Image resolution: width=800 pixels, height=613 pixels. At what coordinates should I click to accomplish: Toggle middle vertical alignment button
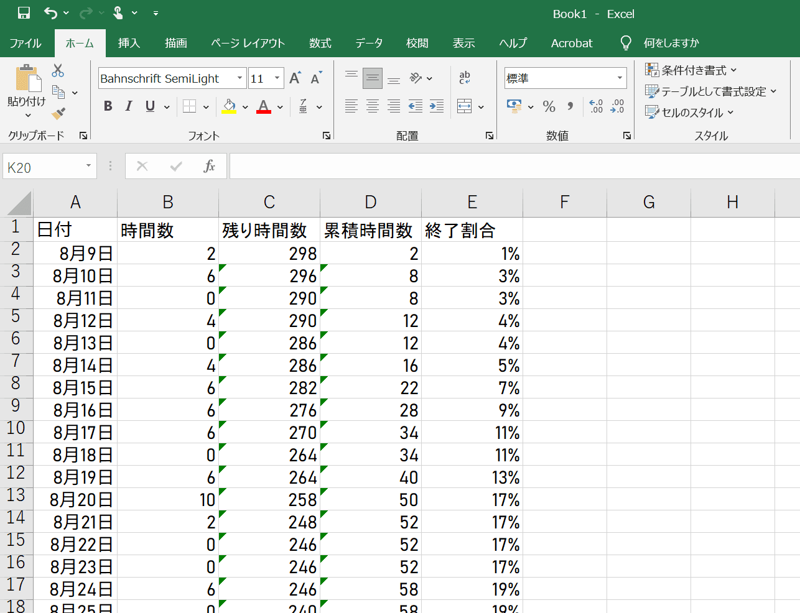coord(373,78)
